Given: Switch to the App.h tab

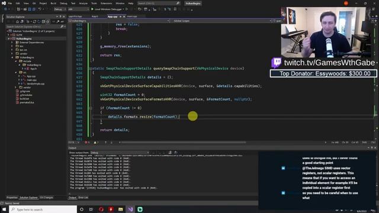Looking at the screenshot, I should coord(95,17).
